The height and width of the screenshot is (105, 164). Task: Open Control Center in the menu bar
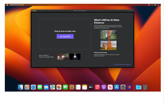pos(155,5)
